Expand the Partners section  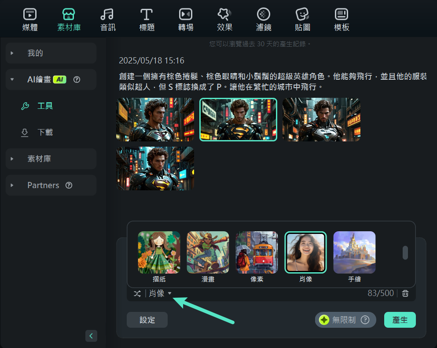51,185
